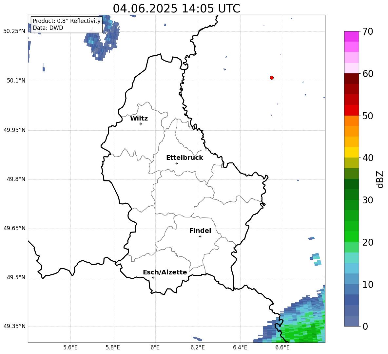Click the light cyan colorbar segment above 10

[x=351, y=268]
